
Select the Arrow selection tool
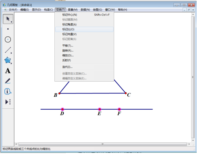pos(8,19)
